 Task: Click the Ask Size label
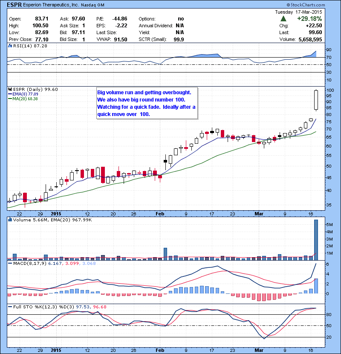tap(69, 26)
